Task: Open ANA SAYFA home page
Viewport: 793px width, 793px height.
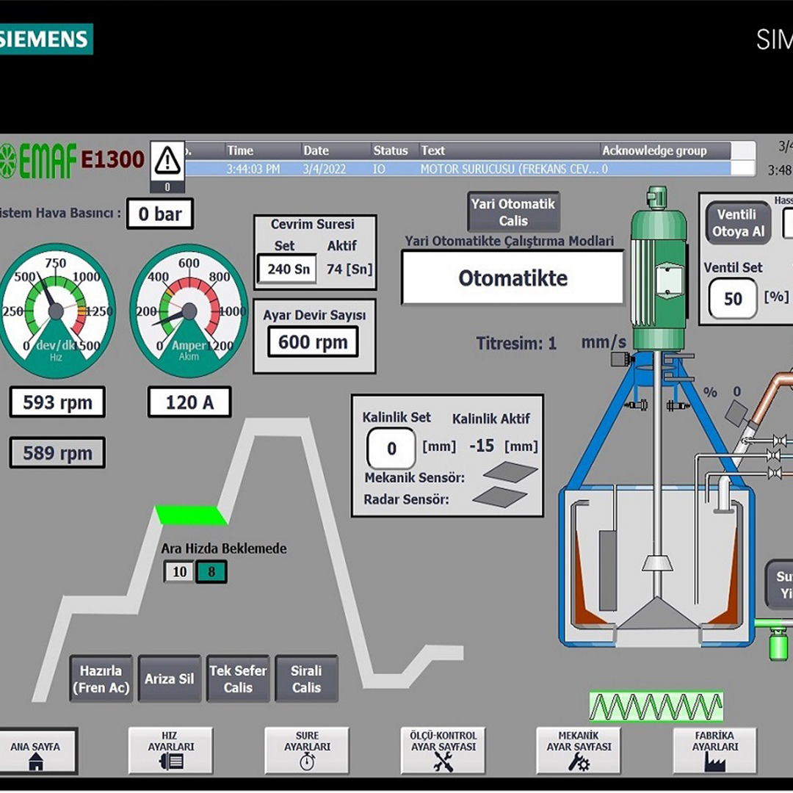Action: tap(36, 751)
